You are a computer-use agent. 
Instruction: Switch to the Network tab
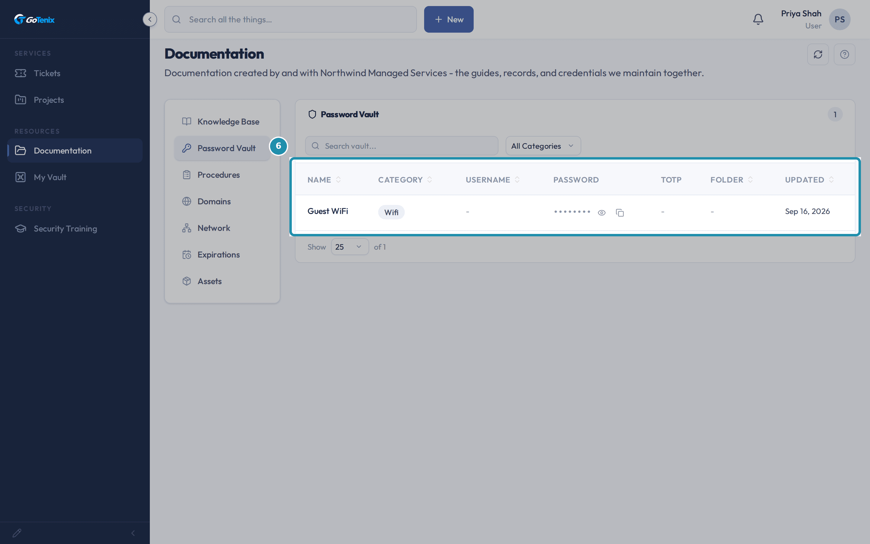click(x=222, y=228)
